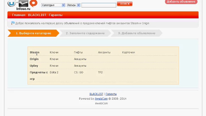Open the footer Гаранты link
Viewport: 206px width, 116px height.
[111, 94]
